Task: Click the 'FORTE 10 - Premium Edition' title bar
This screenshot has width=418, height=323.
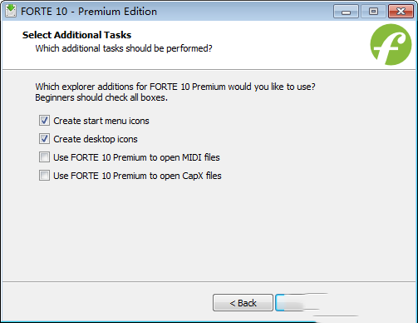Action: click(x=89, y=12)
